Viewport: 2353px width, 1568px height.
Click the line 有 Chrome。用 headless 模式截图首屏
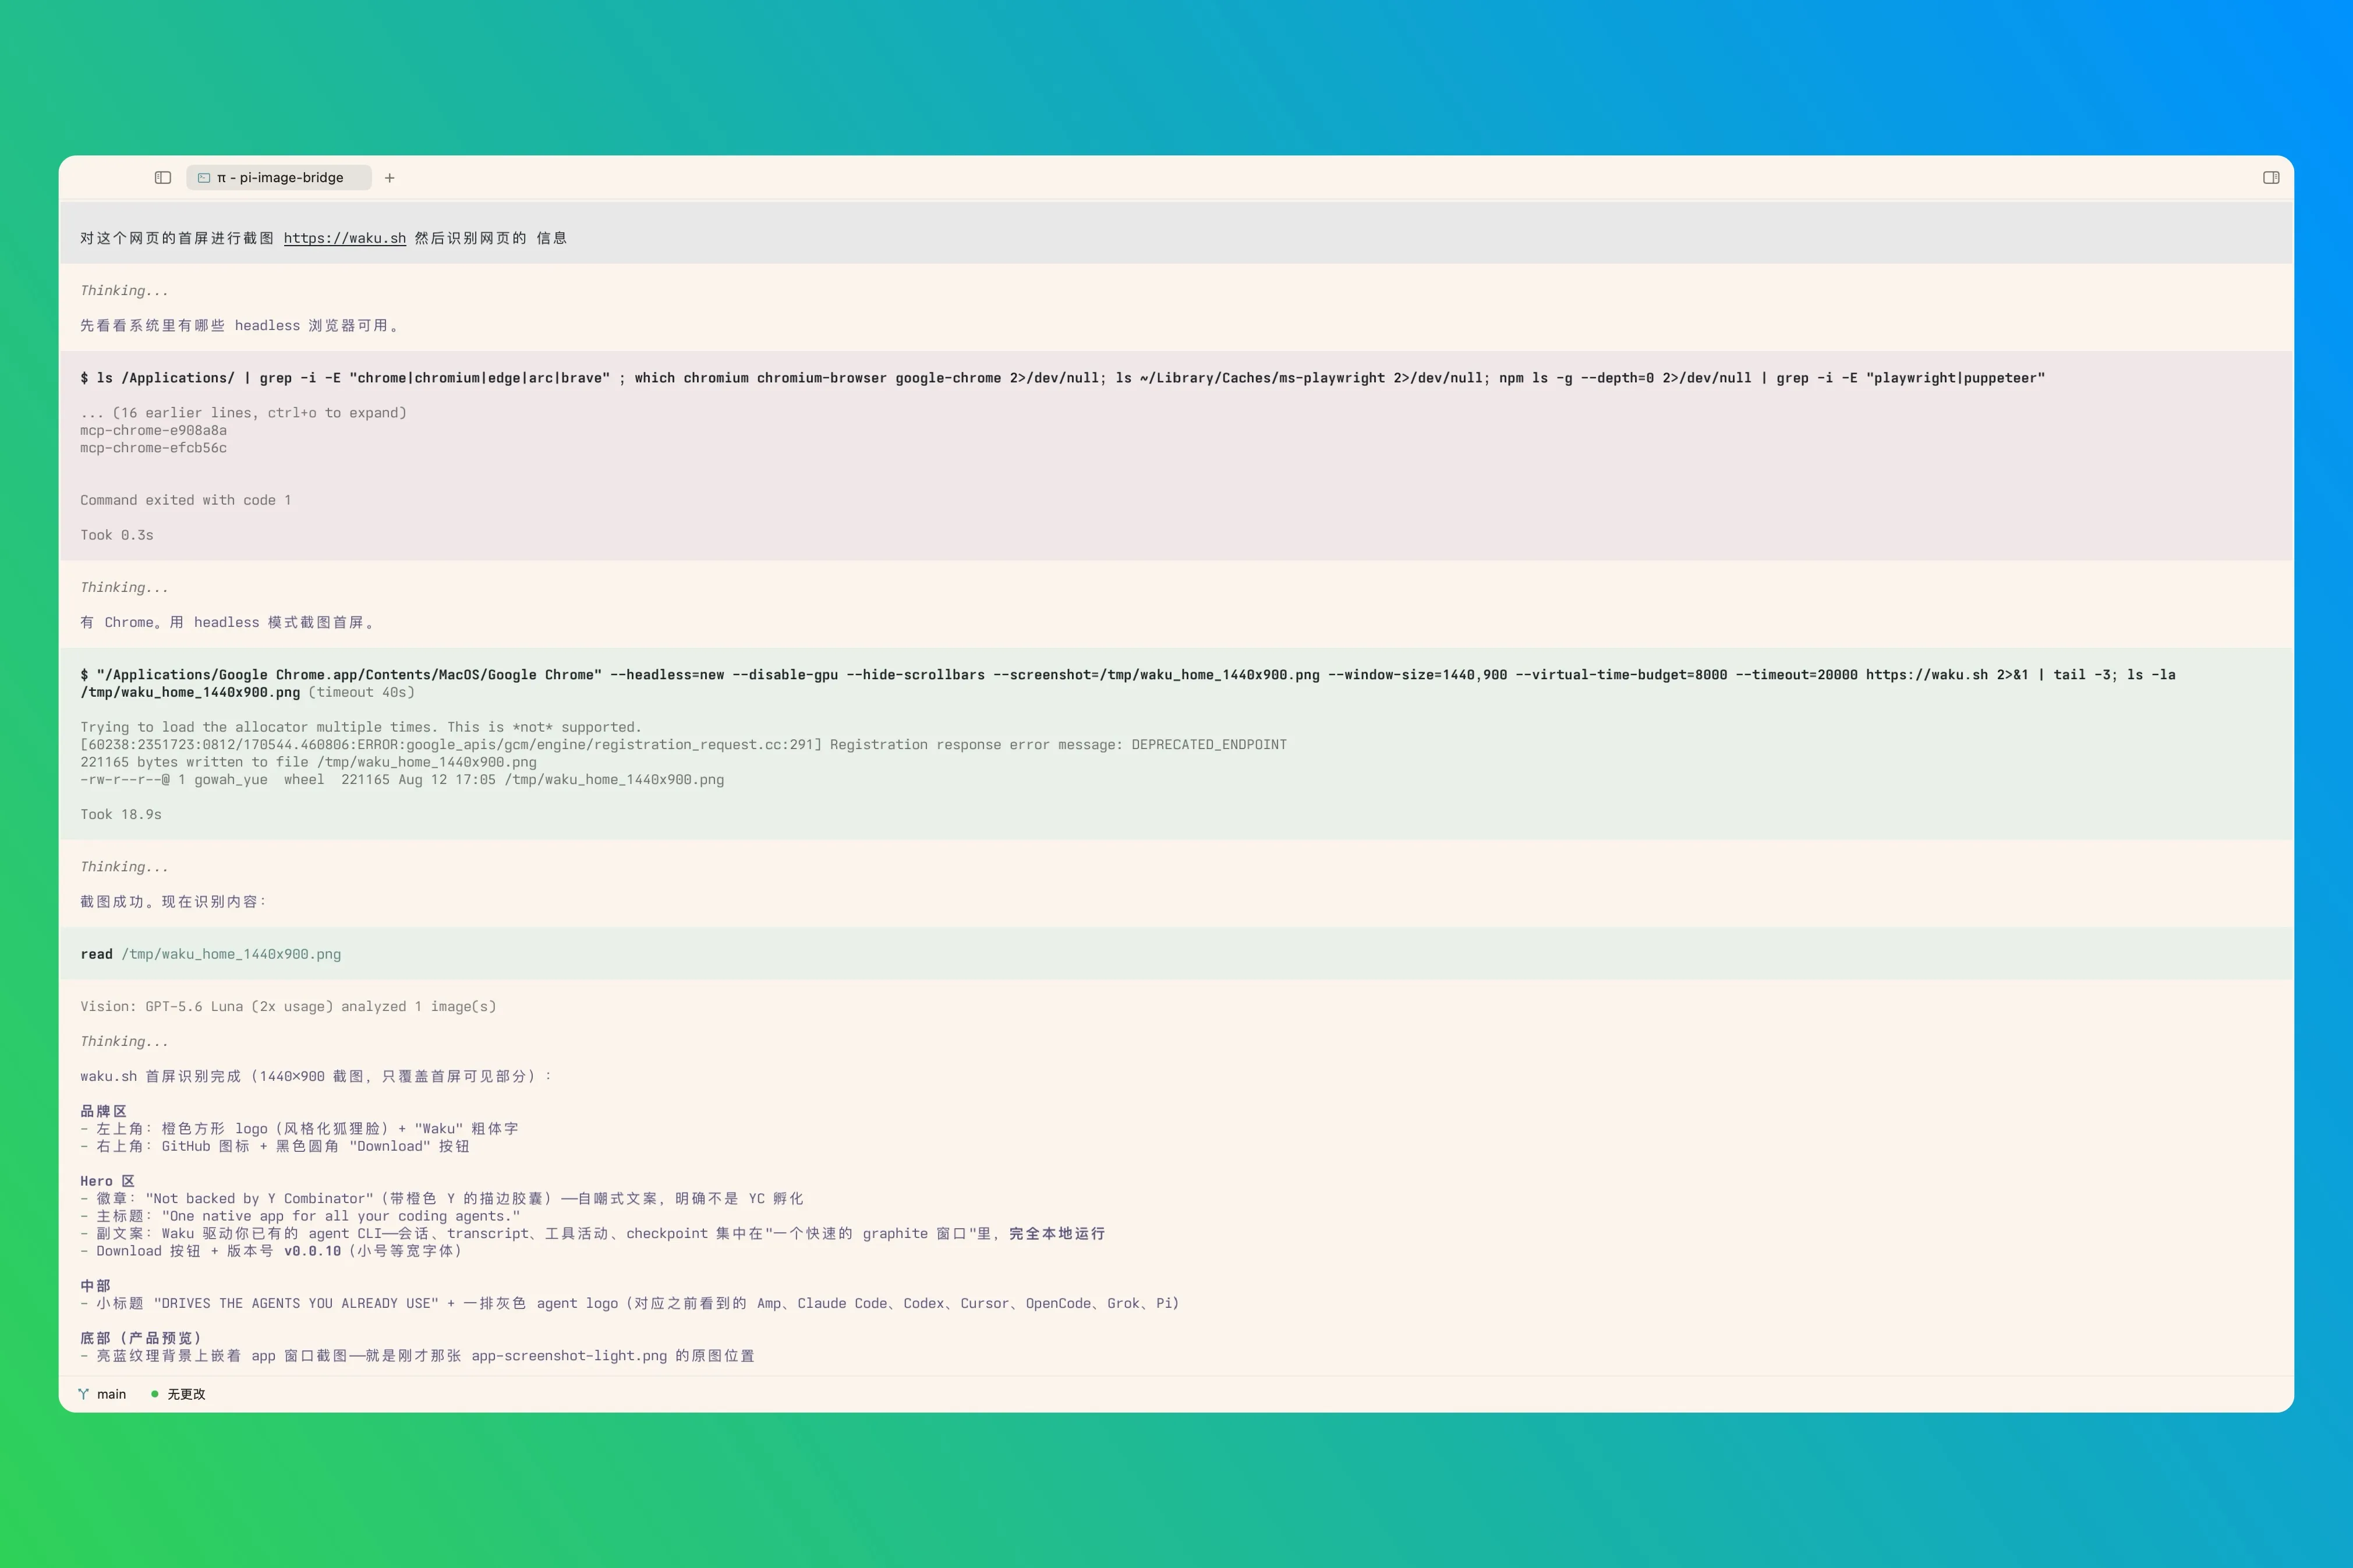pos(229,623)
